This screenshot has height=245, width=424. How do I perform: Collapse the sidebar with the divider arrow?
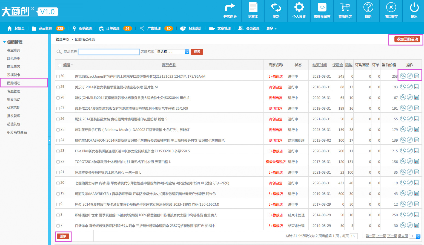click(50, 140)
